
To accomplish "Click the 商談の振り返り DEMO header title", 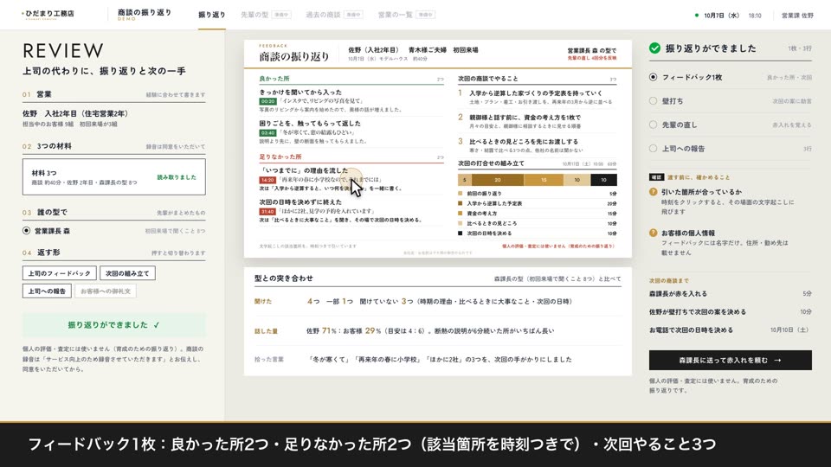I will pyautogui.click(x=145, y=15).
